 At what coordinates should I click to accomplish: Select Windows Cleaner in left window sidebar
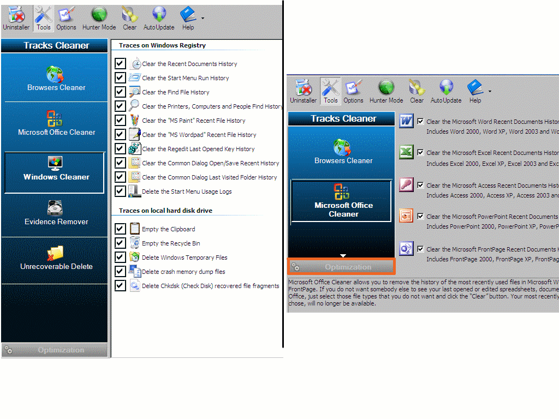tap(55, 173)
